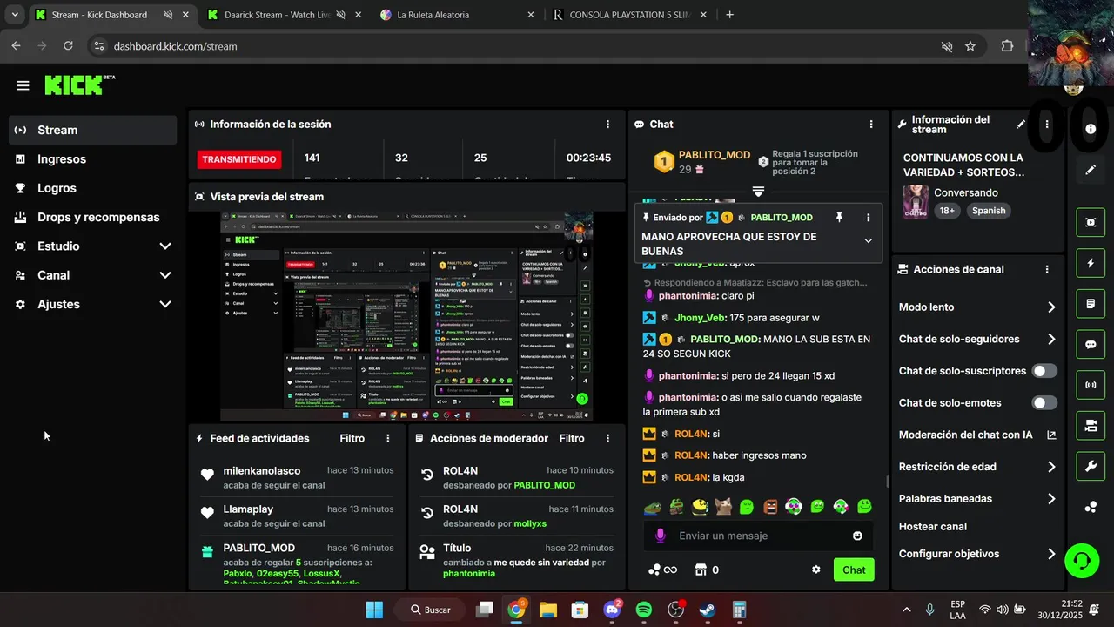The image size is (1114, 627).
Task: Open Filtro in Feed de actividades
Action: coord(352,438)
